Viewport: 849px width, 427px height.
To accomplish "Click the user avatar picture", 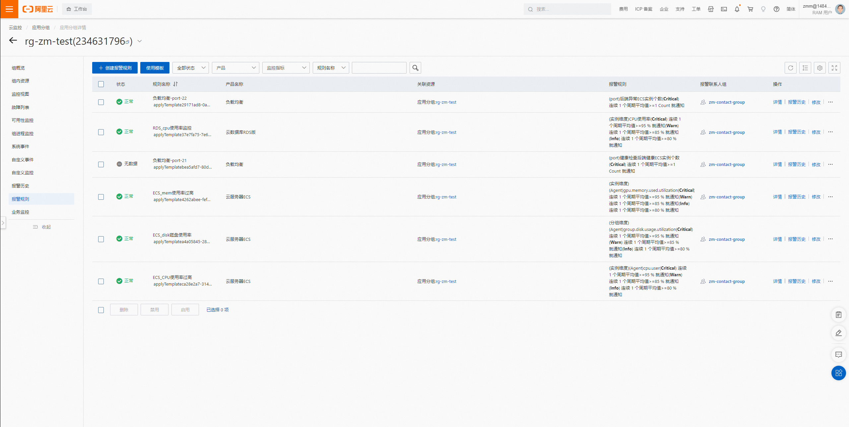I will point(840,9).
